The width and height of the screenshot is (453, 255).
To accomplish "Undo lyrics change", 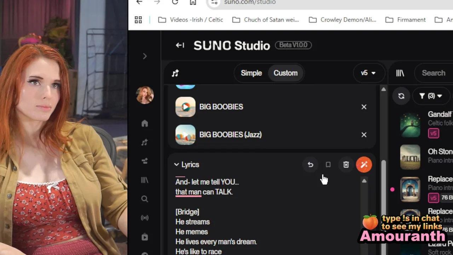I will [x=310, y=165].
